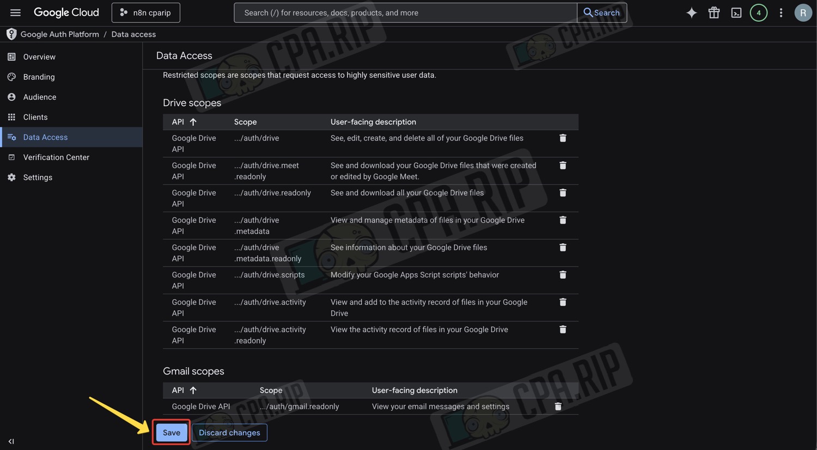Click the Save button
This screenshot has width=817, height=450.
coord(171,433)
